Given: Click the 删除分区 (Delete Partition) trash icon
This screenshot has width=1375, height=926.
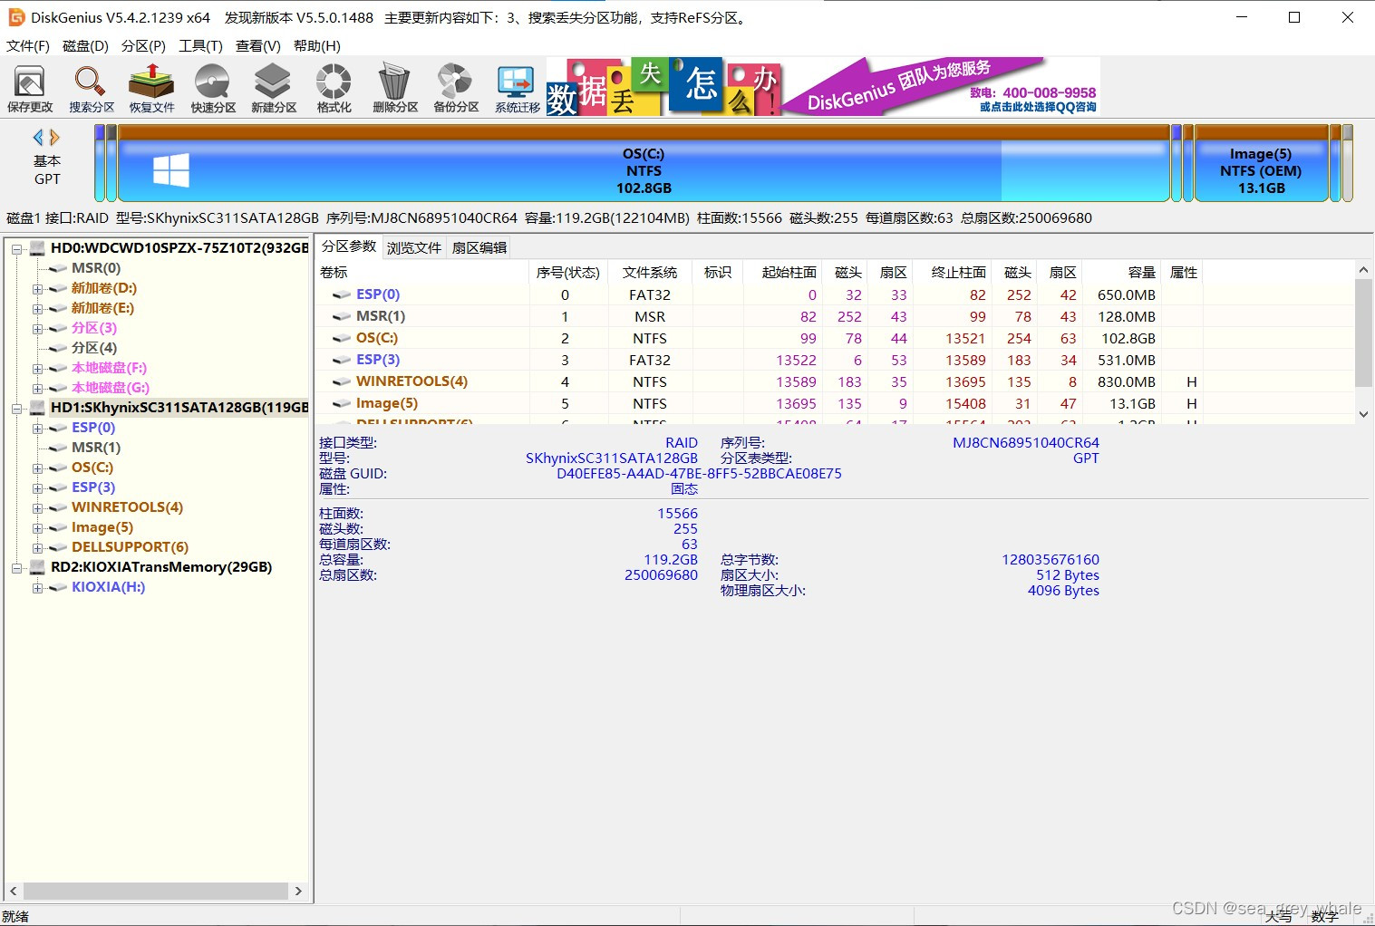Looking at the screenshot, I should point(395,89).
